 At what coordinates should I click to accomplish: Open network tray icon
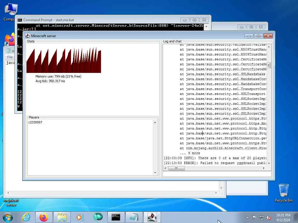[x=262, y=218]
